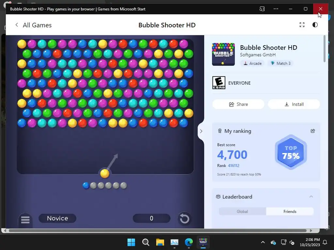Open Microsoft Edge from the taskbar

click(189, 242)
